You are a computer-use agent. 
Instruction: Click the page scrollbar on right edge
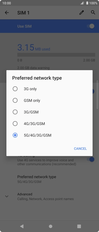[x=97, y=95]
